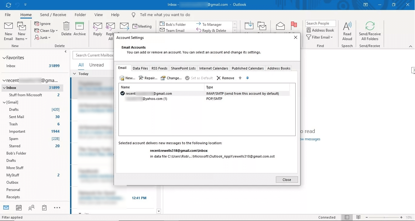Viewport: 415px width, 221px height.
Task: Select the yahoo.com POP/SMTP account row
Action: click(204, 99)
